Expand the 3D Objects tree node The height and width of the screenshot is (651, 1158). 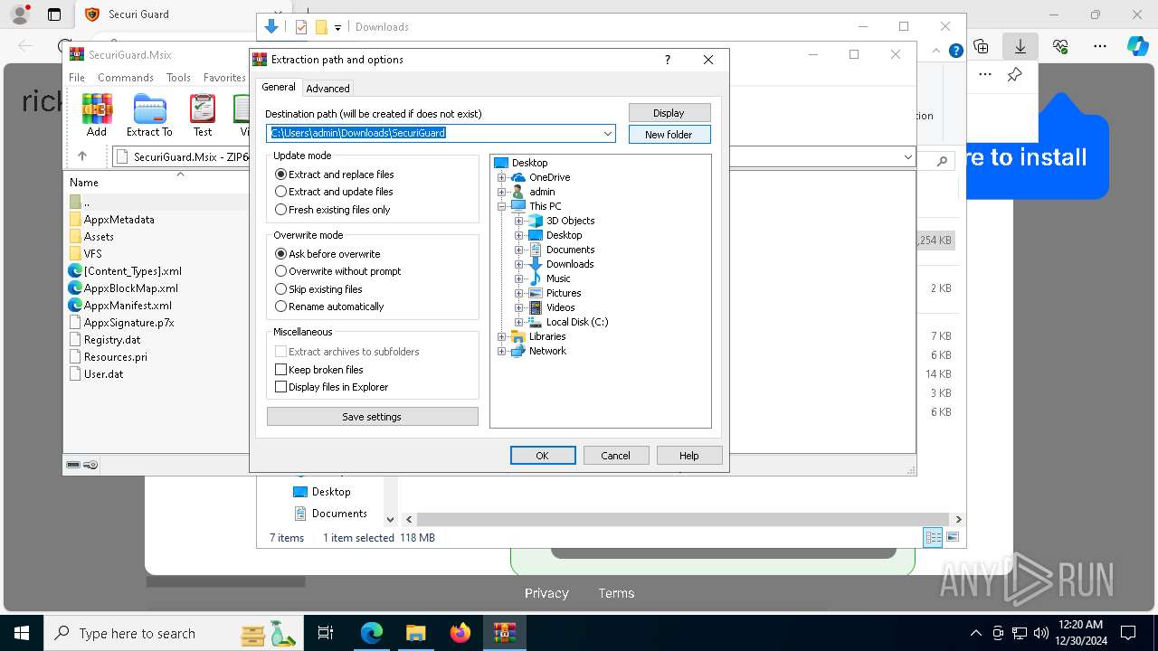pos(519,221)
